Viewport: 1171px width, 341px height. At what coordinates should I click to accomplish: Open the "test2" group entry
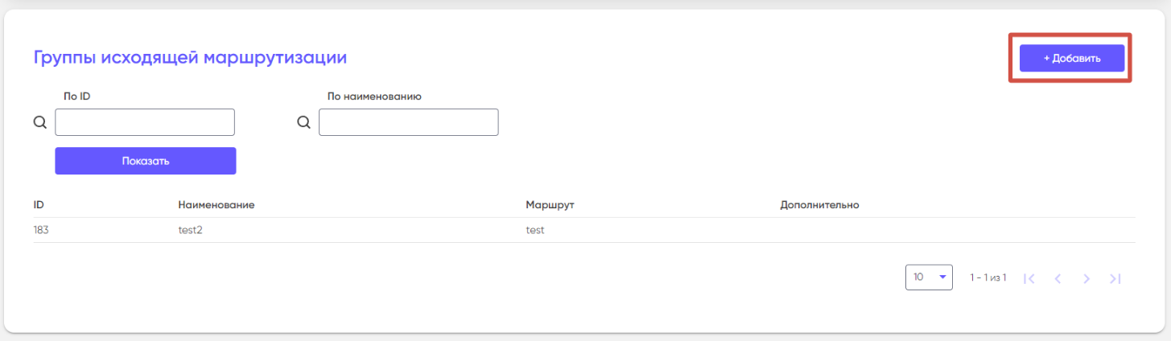coord(192,230)
